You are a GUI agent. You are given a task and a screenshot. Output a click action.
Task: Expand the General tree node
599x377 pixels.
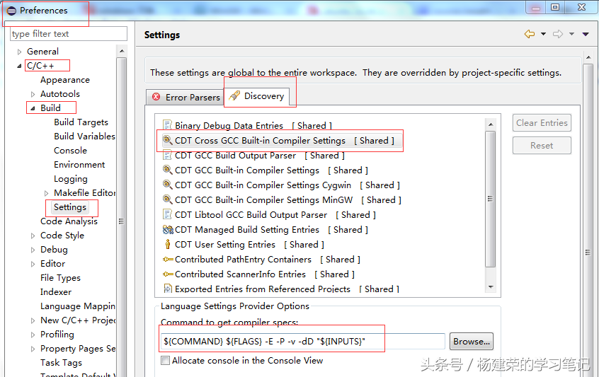coord(20,52)
